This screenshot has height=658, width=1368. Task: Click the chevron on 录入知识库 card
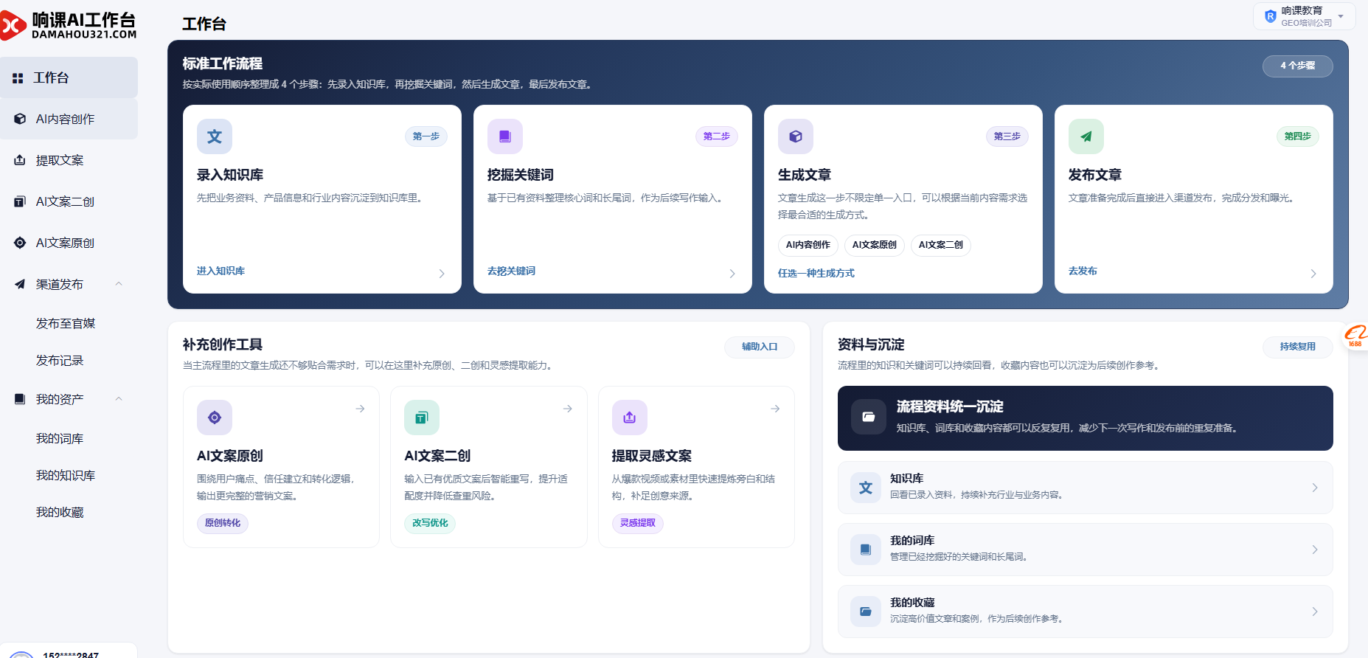coord(442,274)
